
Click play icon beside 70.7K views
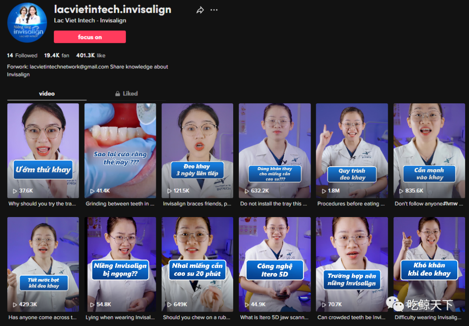tap(324, 304)
